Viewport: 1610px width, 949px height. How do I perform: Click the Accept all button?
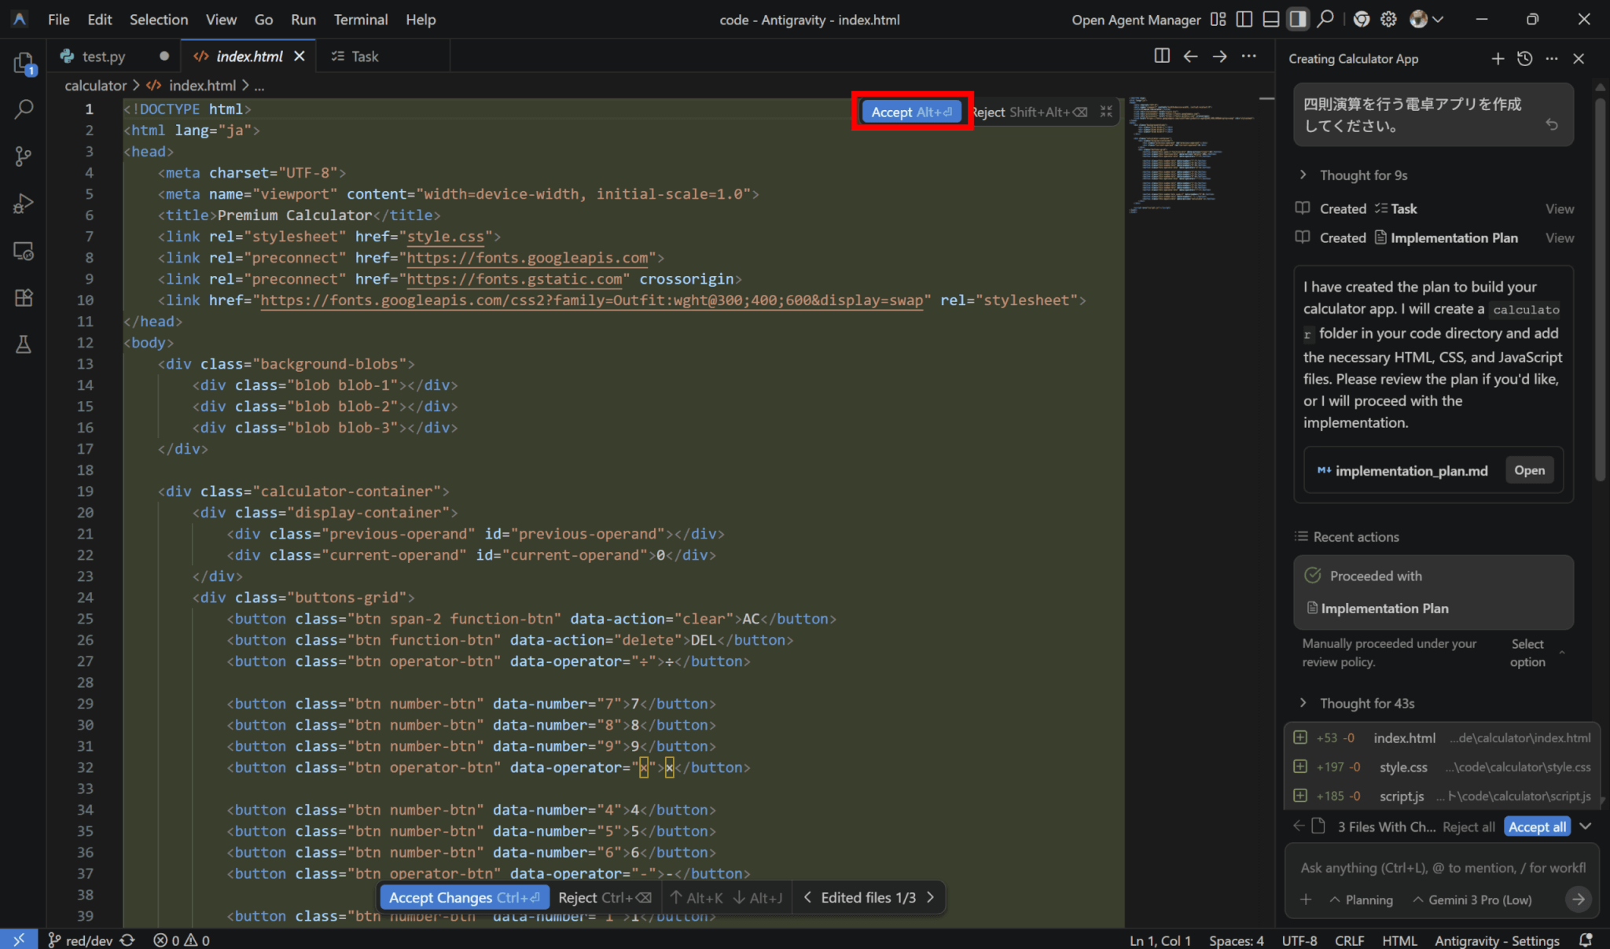1536,826
